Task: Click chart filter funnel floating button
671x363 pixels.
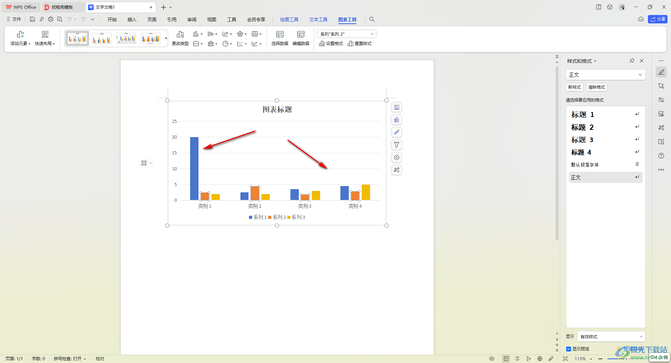Action: point(397,145)
